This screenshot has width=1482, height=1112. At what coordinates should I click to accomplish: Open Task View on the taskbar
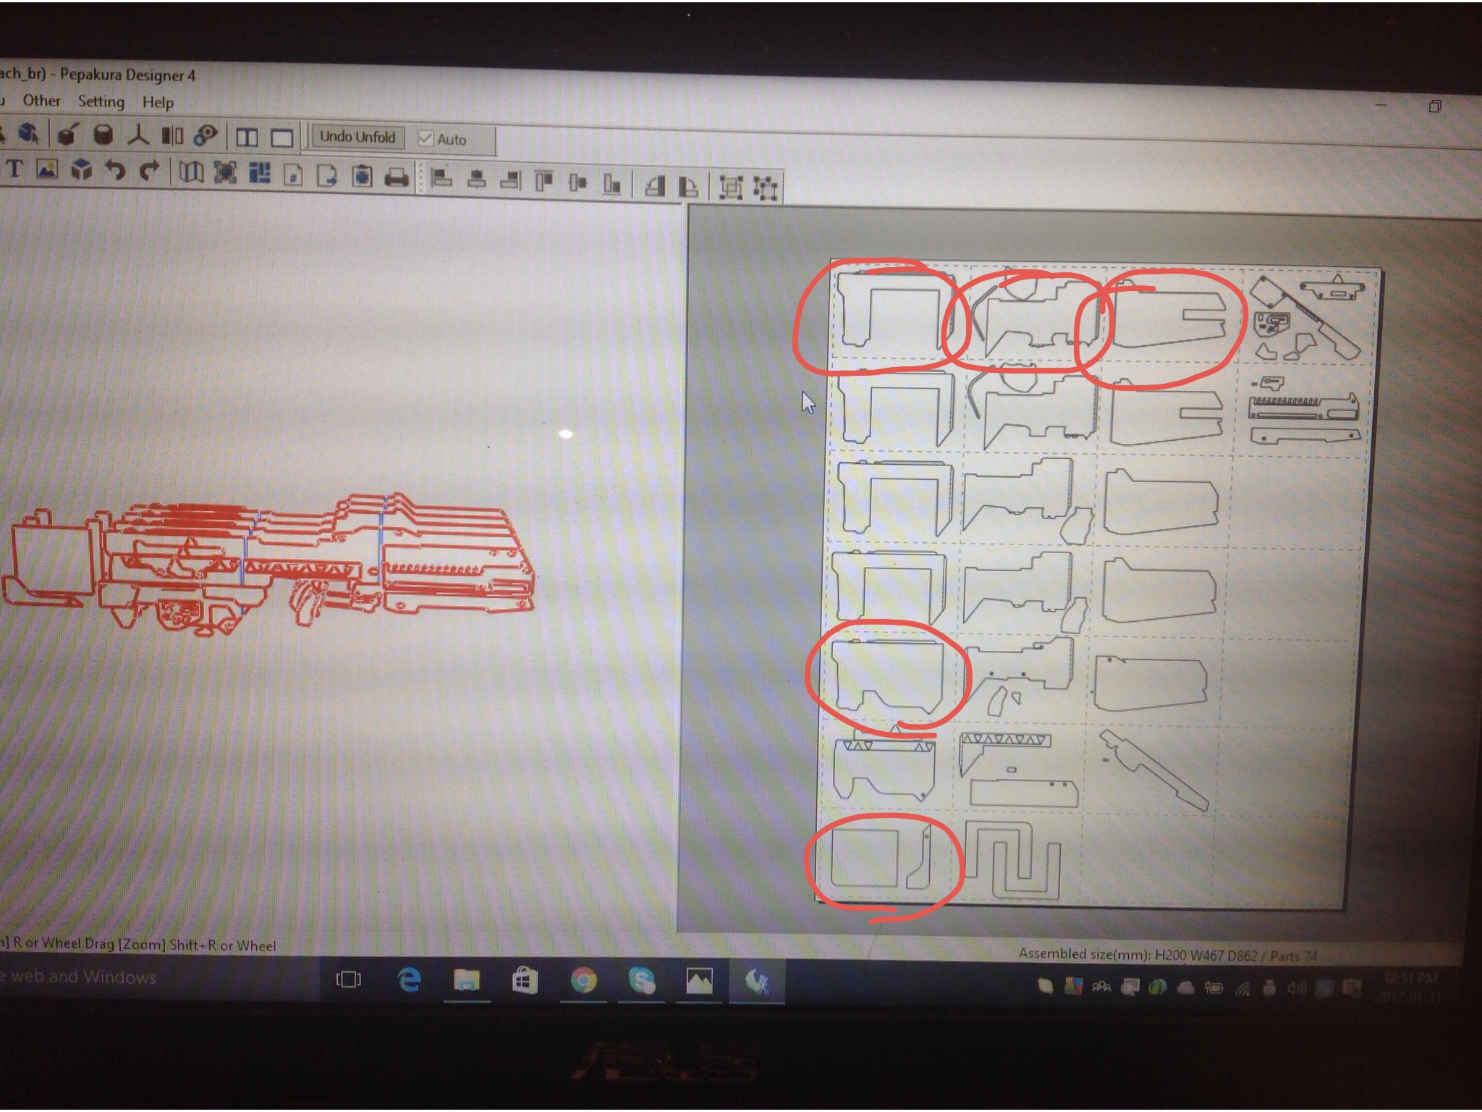point(349,979)
